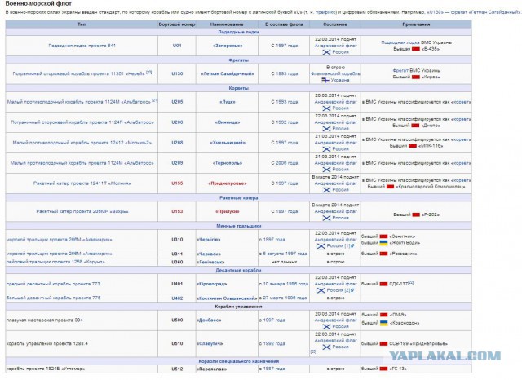Click the «Подводные лодки» section heading row
522x380 pixels.
[238, 32]
